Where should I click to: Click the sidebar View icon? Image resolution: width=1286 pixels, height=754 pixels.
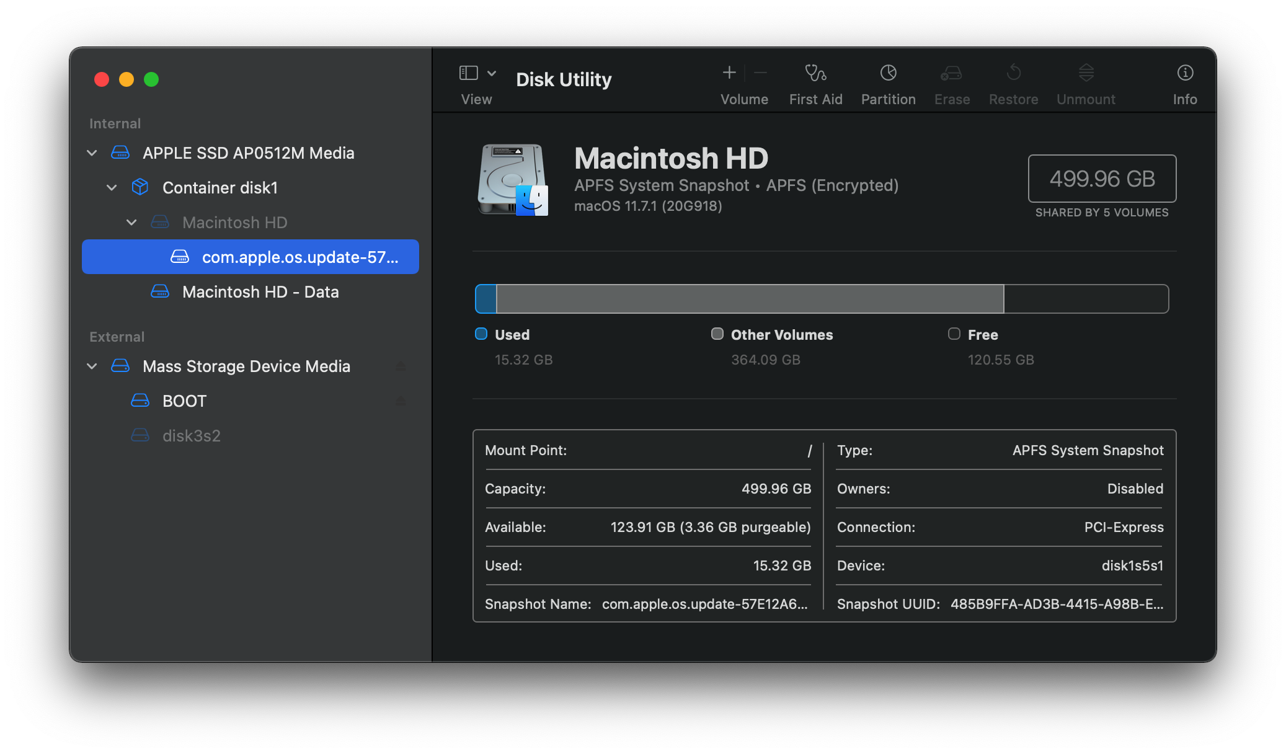(x=468, y=73)
